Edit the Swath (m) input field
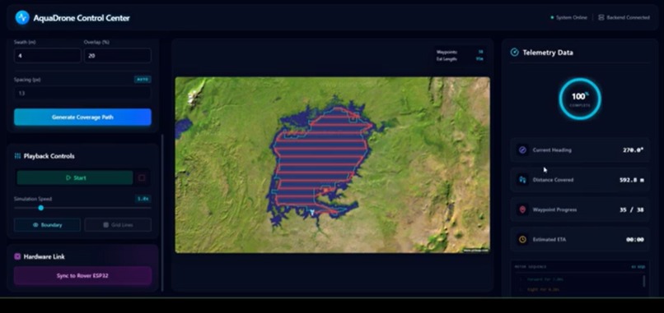This screenshot has width=664, height=313. tap(48, 56)
